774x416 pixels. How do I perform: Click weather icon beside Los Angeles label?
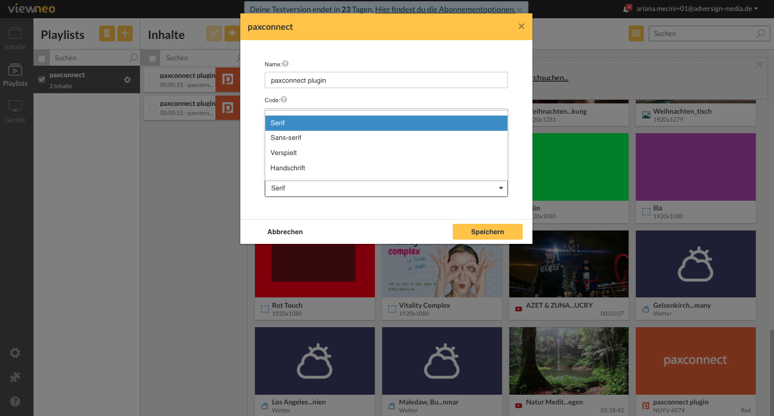click(x=265, y=406)
